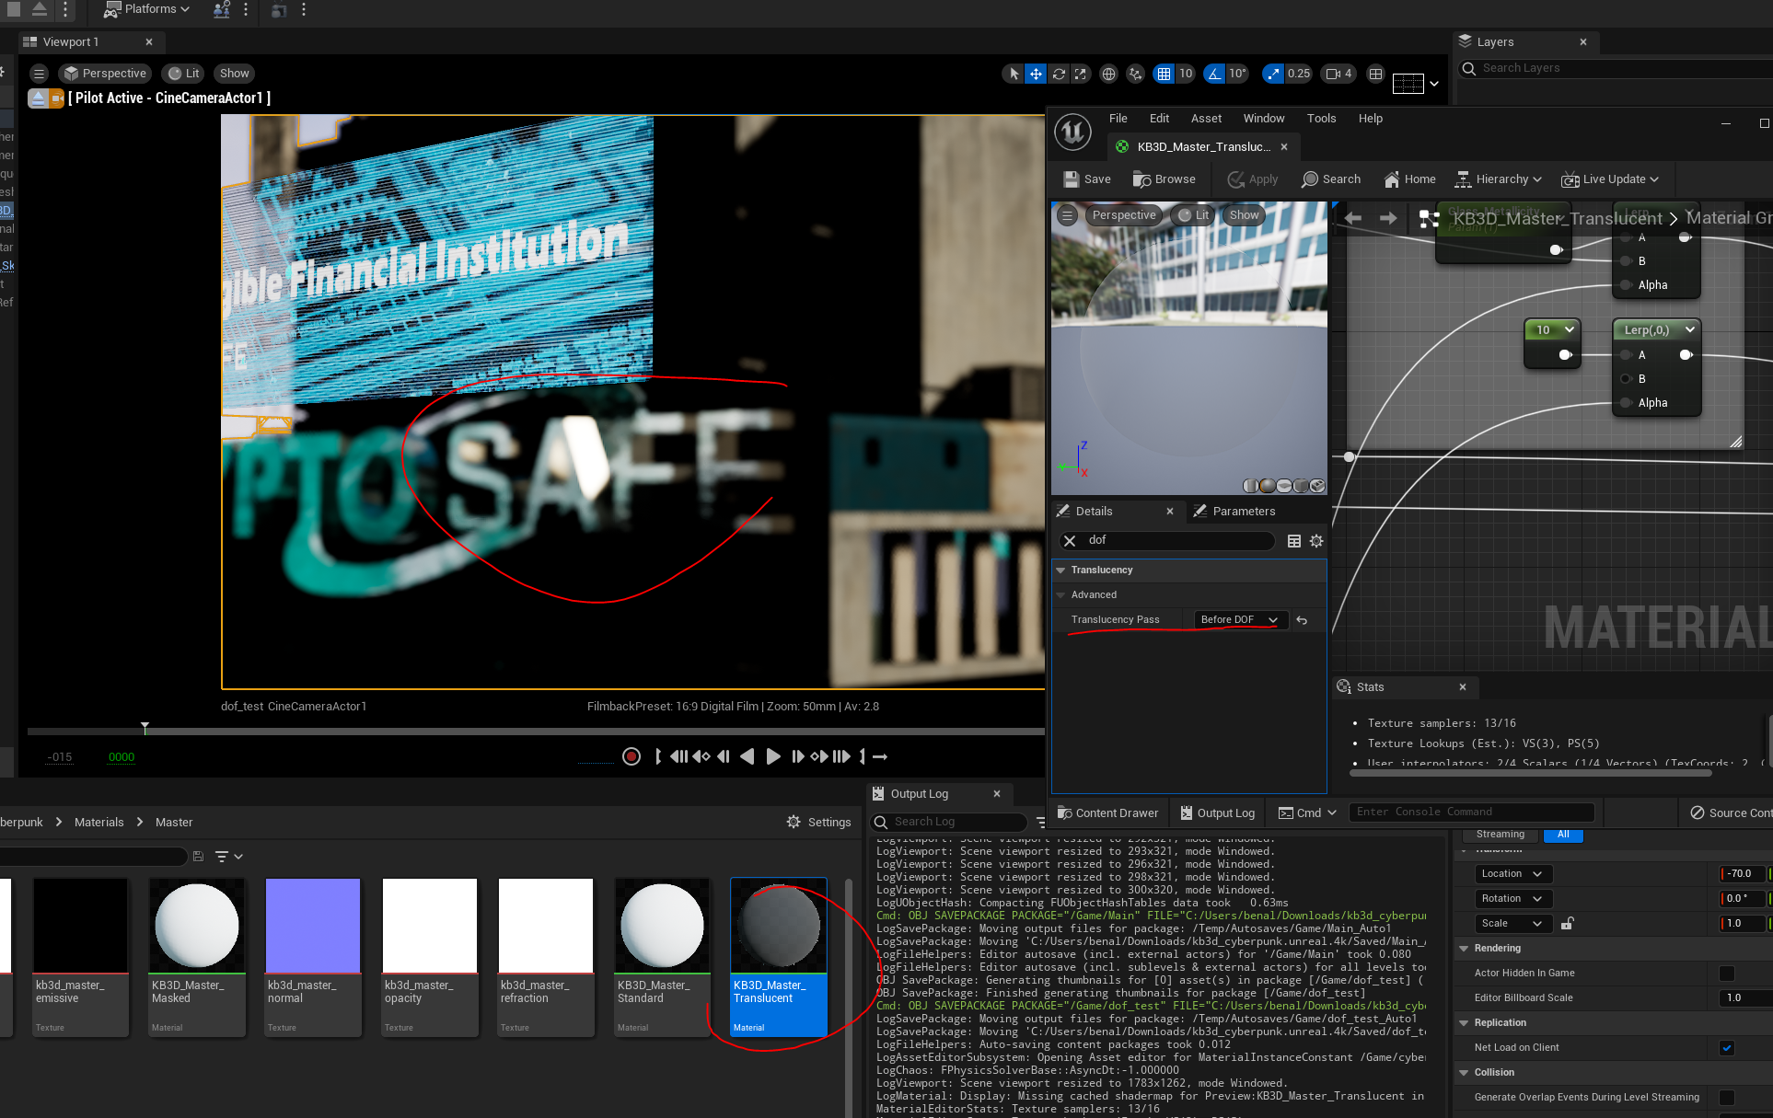Toggle the loop mode arrow icon

coord(880,756)
